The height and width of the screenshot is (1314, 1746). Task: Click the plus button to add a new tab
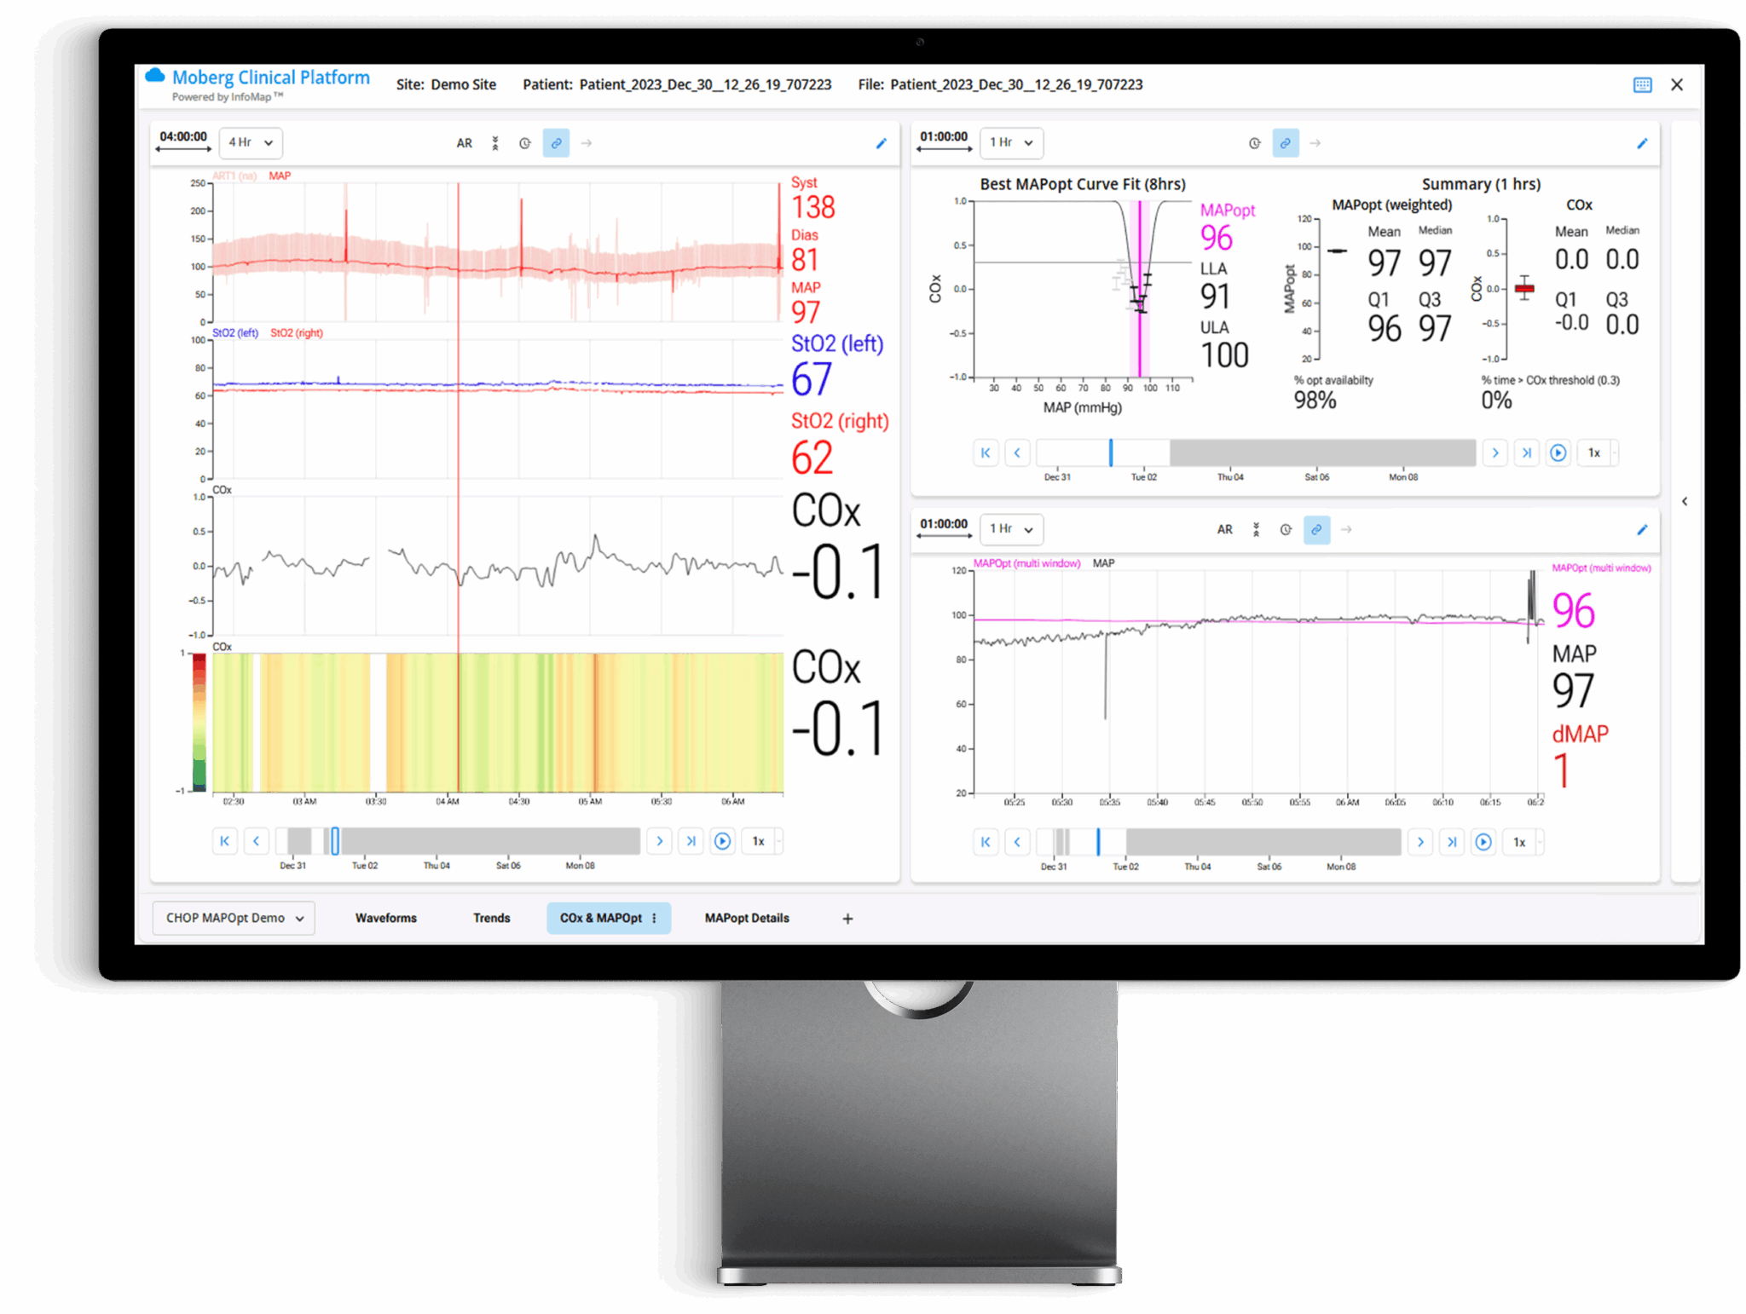click(847, 919)
